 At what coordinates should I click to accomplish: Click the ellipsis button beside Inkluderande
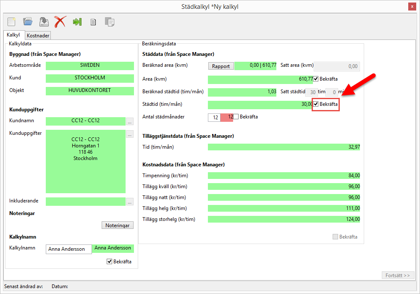pyautogui.click(x=130, y=202)
